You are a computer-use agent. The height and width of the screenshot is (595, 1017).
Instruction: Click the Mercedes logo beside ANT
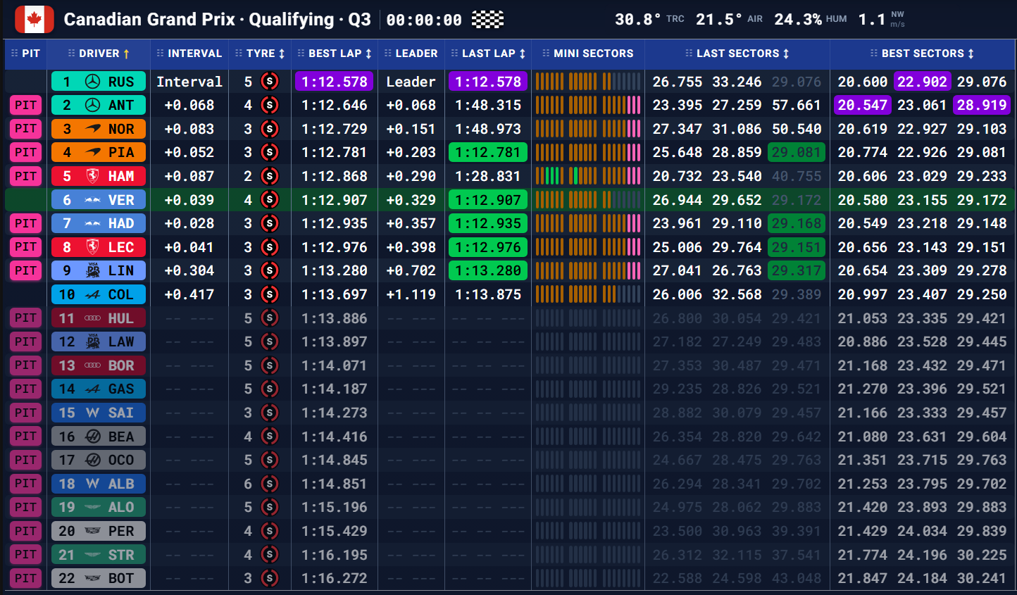[92, 106]
